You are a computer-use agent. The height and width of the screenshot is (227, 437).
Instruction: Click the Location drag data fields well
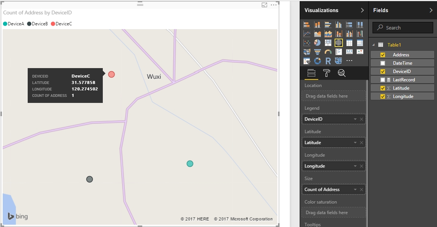[x=333, y=96]
